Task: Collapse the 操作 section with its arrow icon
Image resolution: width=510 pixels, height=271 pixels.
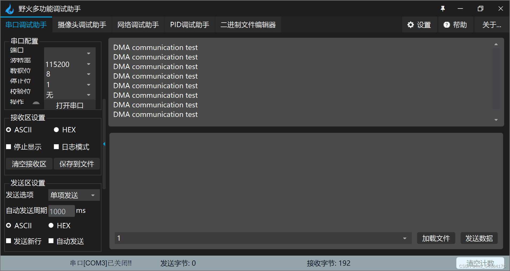Action: pos(36,103)
